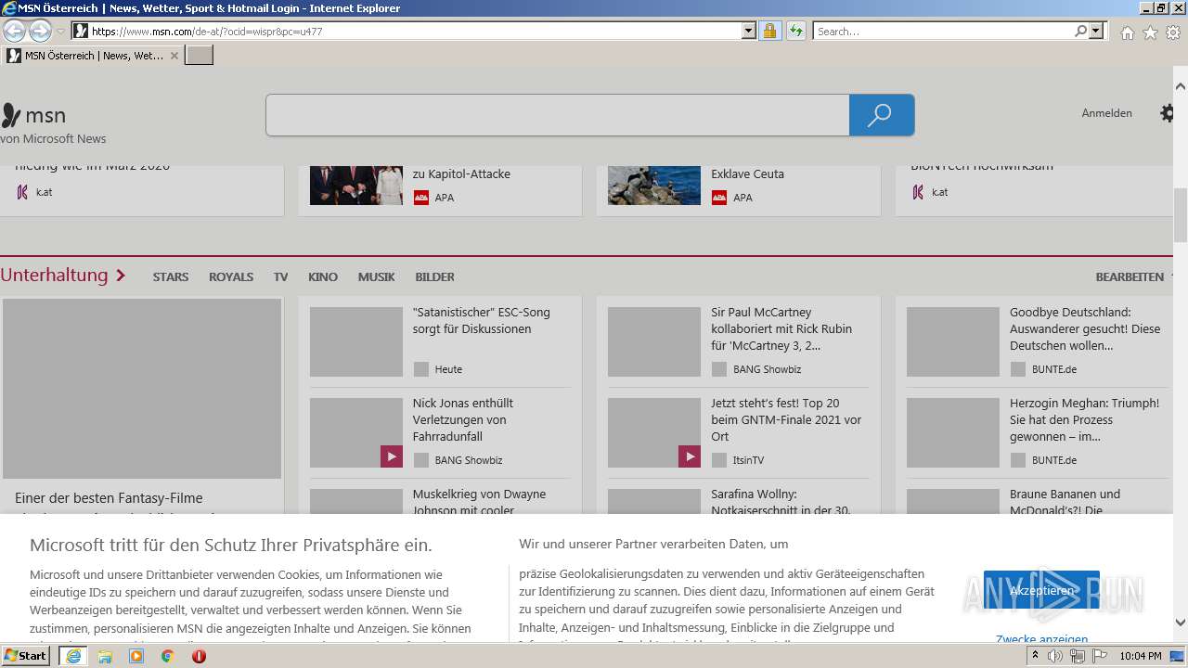Image resolution: width=1188 pixels, height=668 pixels.
Task: Click the refresh page icon
Action: [795, 32]
